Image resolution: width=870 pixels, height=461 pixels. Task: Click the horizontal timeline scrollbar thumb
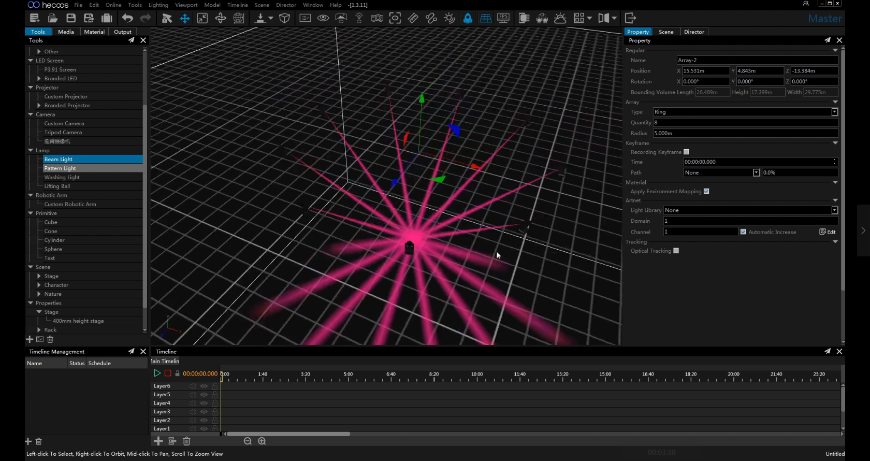[x=288, y=434]
